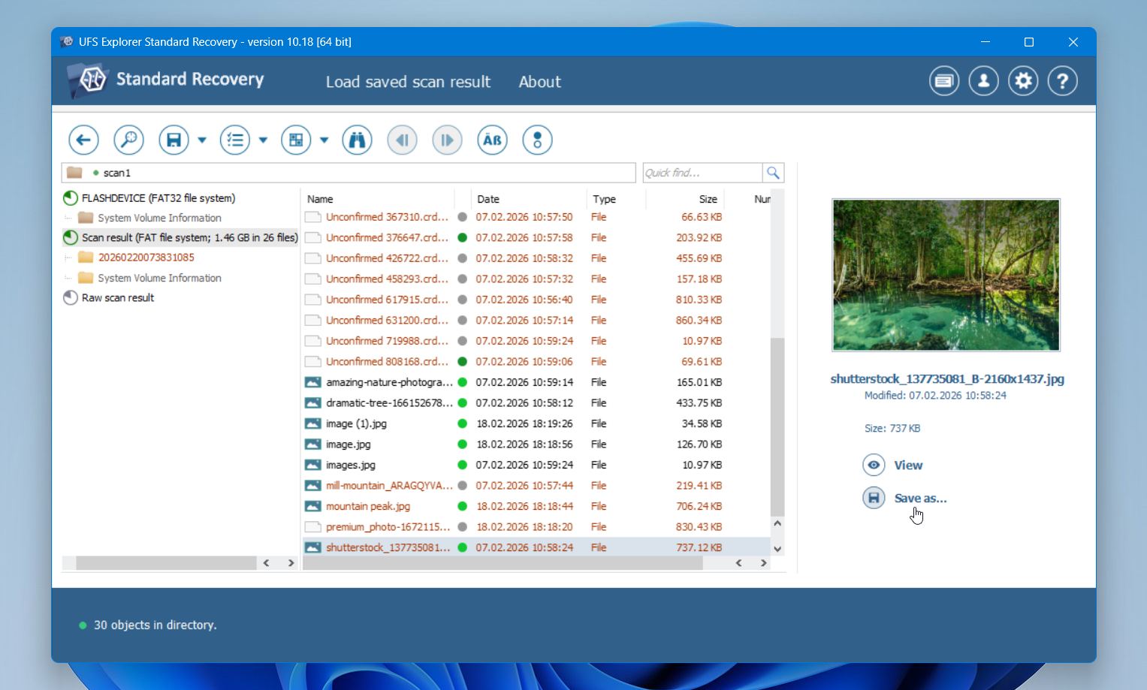Click the Save as... link
Image resolution: width=1147 pixels, height=690 pixels.
[920, 499]
